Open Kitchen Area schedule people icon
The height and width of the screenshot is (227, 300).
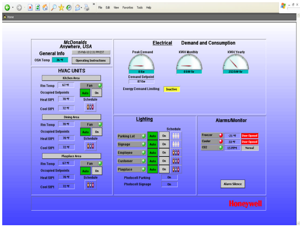(90, 106)
